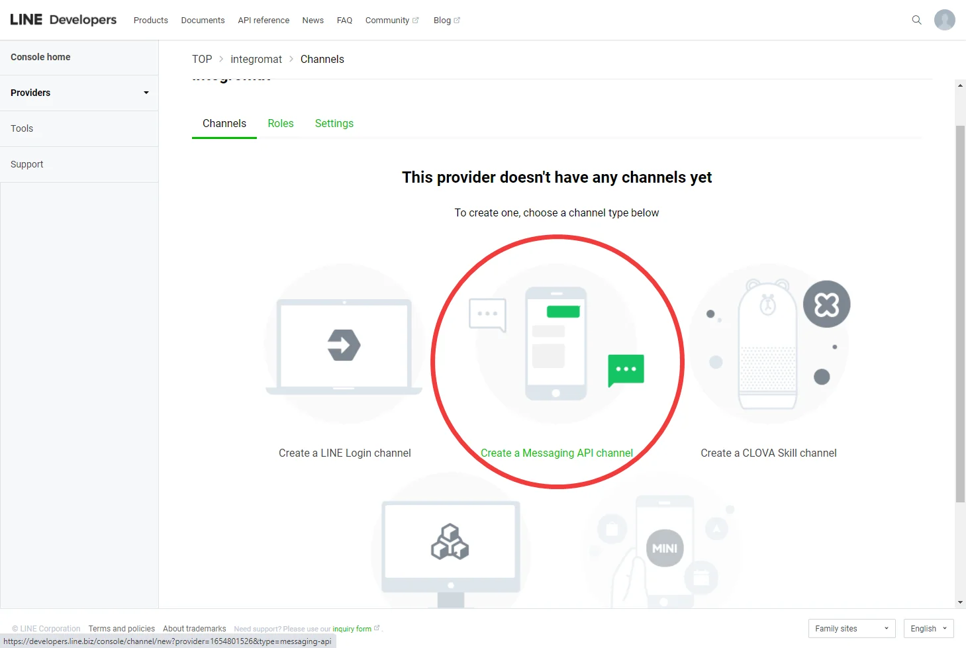966x648 pixels.
Task: Open the Products menu
Action: point(151,21)
